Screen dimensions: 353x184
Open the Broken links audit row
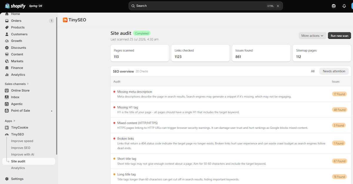point(231,143)
